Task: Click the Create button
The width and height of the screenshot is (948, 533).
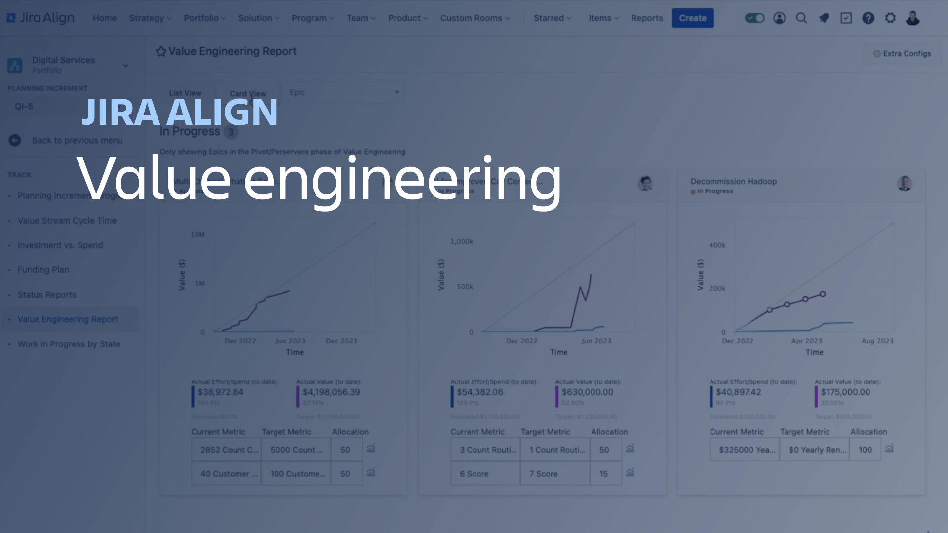Action: (x=692, y=18)
